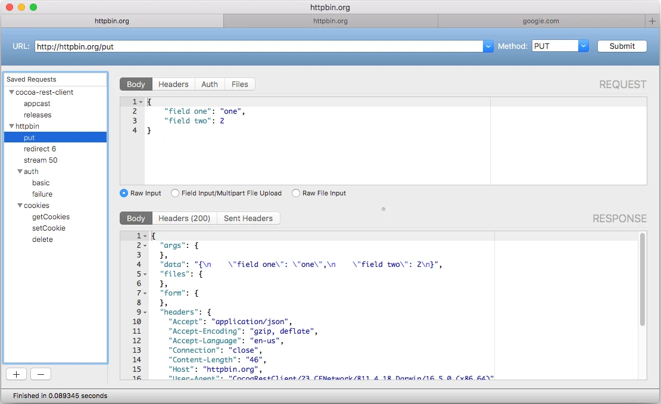Fold the "files" block in response
This screenshot has height=404, width=661.
[145, 275]
